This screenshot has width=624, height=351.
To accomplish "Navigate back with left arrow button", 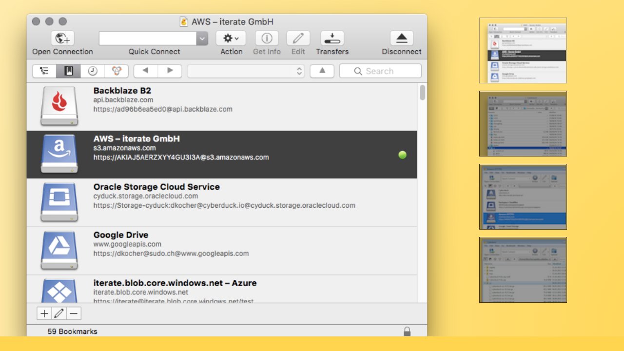I will (145, 71).
